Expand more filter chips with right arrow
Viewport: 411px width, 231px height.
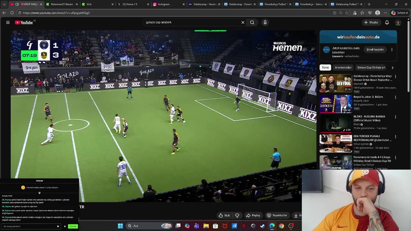392,68
